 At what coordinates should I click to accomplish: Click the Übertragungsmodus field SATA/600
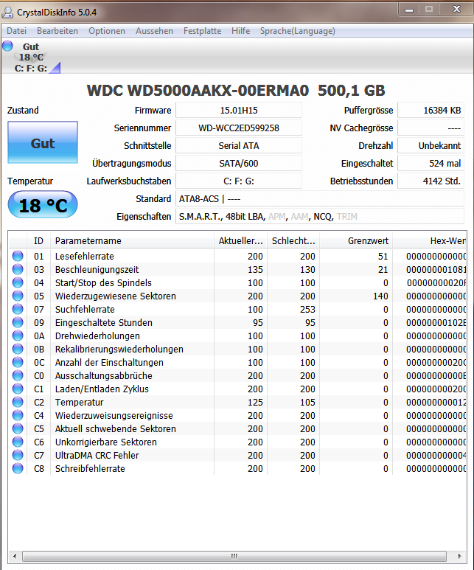[x=239, y=163]
